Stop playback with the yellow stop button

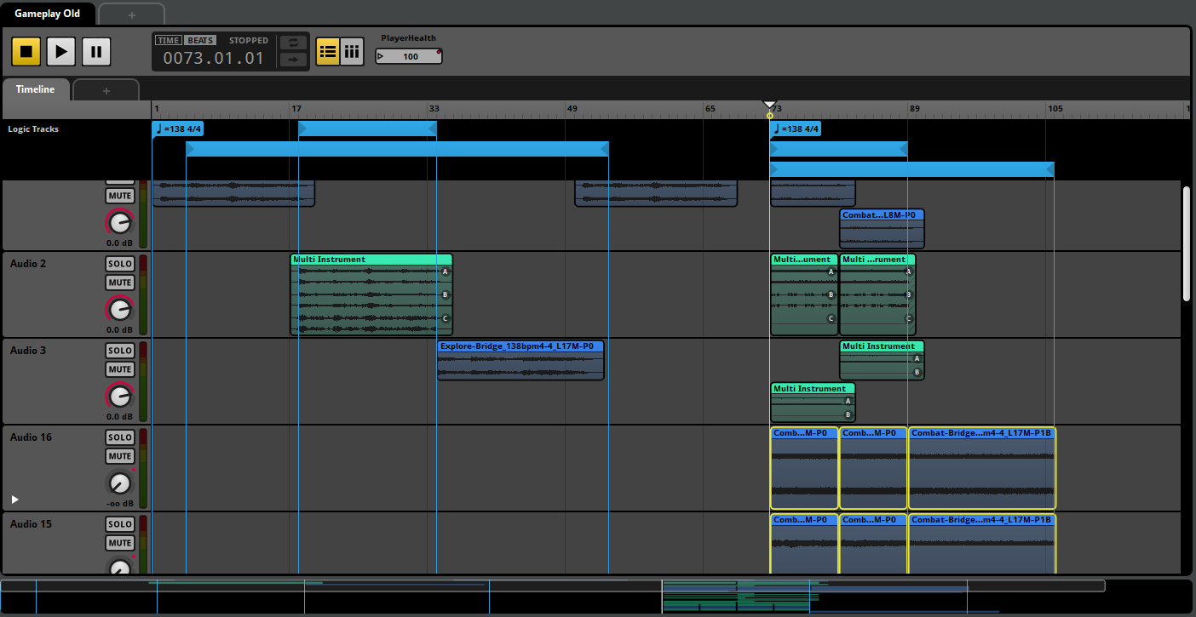[x=26, y=51]
